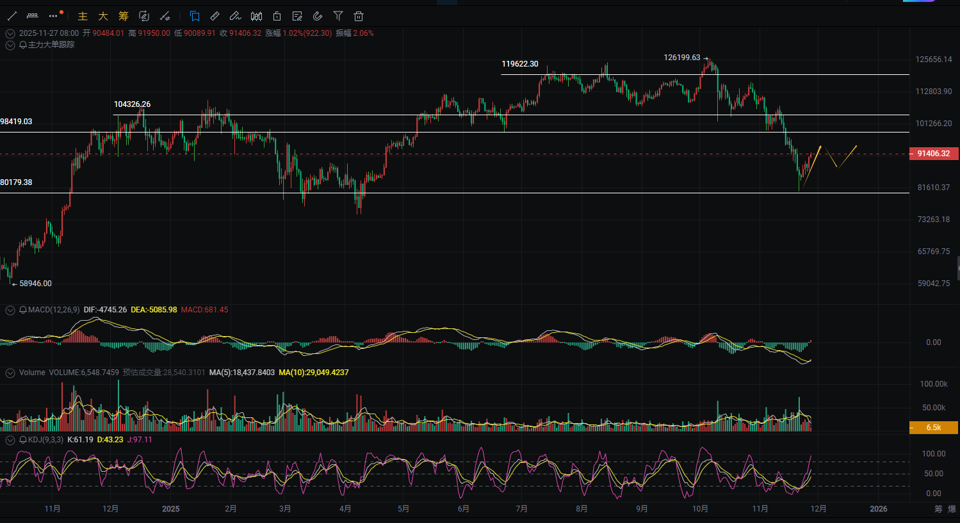This screenshot has width=960, height=523.
Task: Open the filter funnel icon
Action: coord(338,16)
